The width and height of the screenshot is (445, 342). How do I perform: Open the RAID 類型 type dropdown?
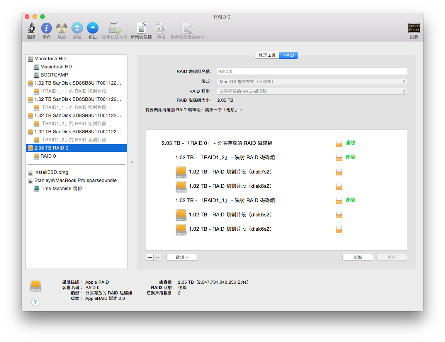312,91
